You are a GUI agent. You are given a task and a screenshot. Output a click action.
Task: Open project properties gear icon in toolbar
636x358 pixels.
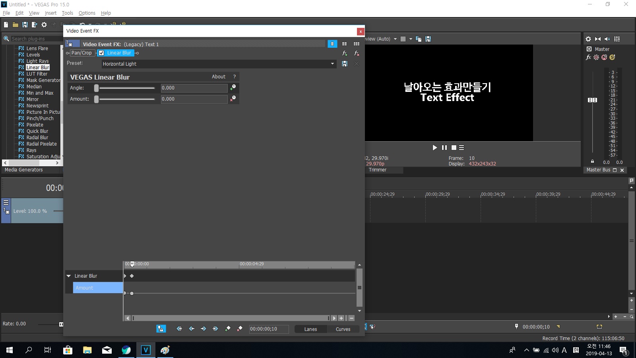coord(44,25)
